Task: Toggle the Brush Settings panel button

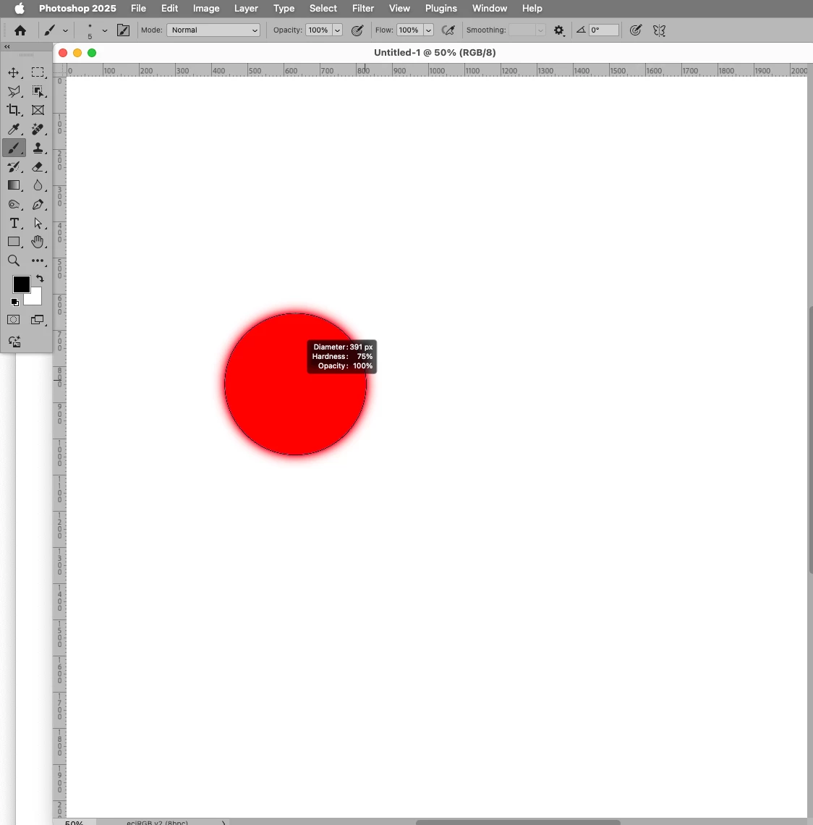Action: click(x=123, y=30)
